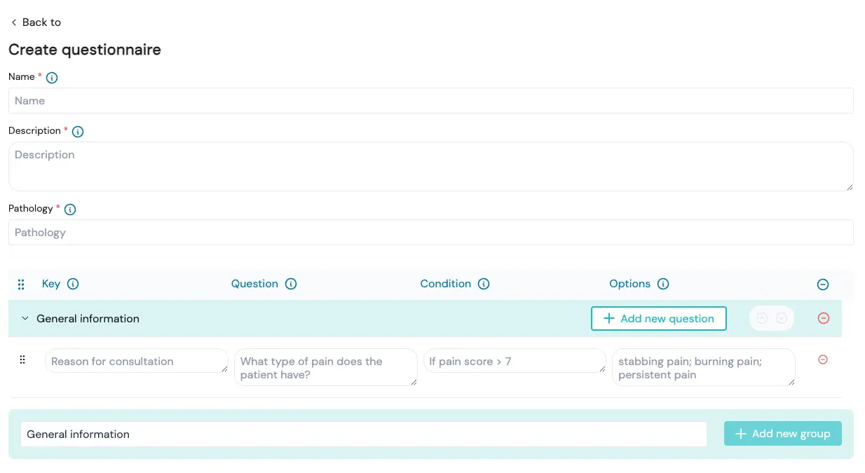
Task: Click the red minus icon in the header row
Action: click(x=823, y=284)
